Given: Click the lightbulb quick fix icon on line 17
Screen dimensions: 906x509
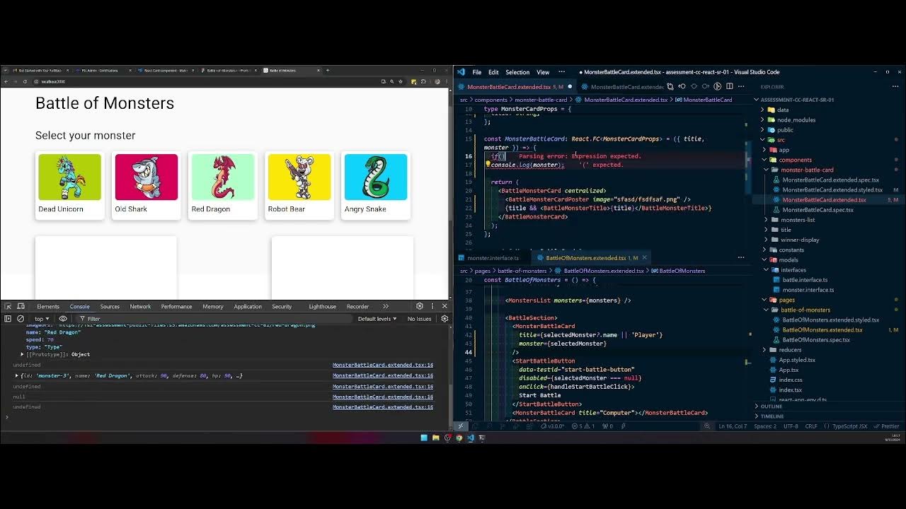Looking at the screenshot, I should 488,164.
